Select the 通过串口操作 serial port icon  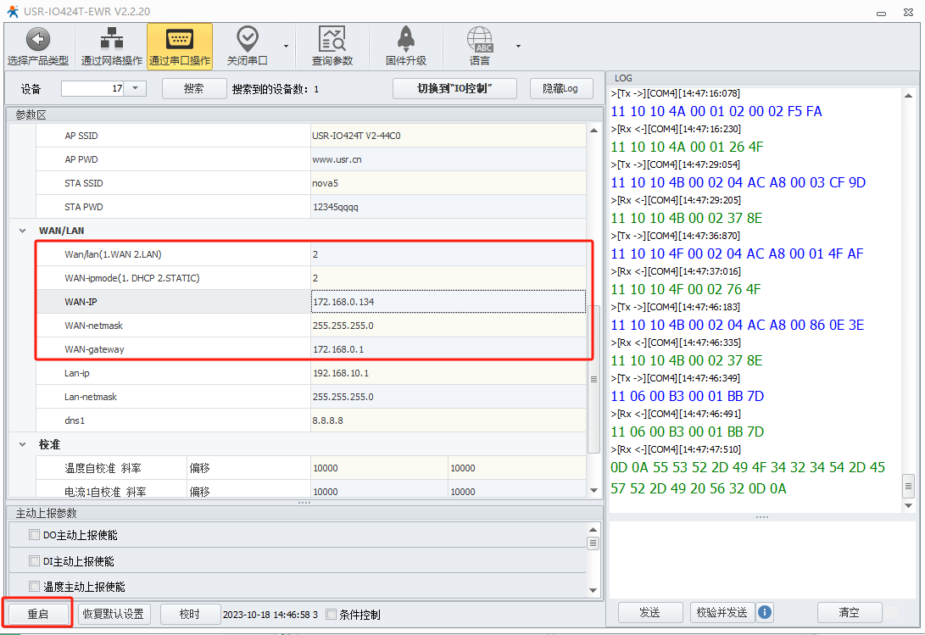pyautogui.click(x=179, y=39)
